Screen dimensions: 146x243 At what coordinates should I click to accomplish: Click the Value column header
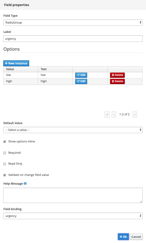point(21,69)
